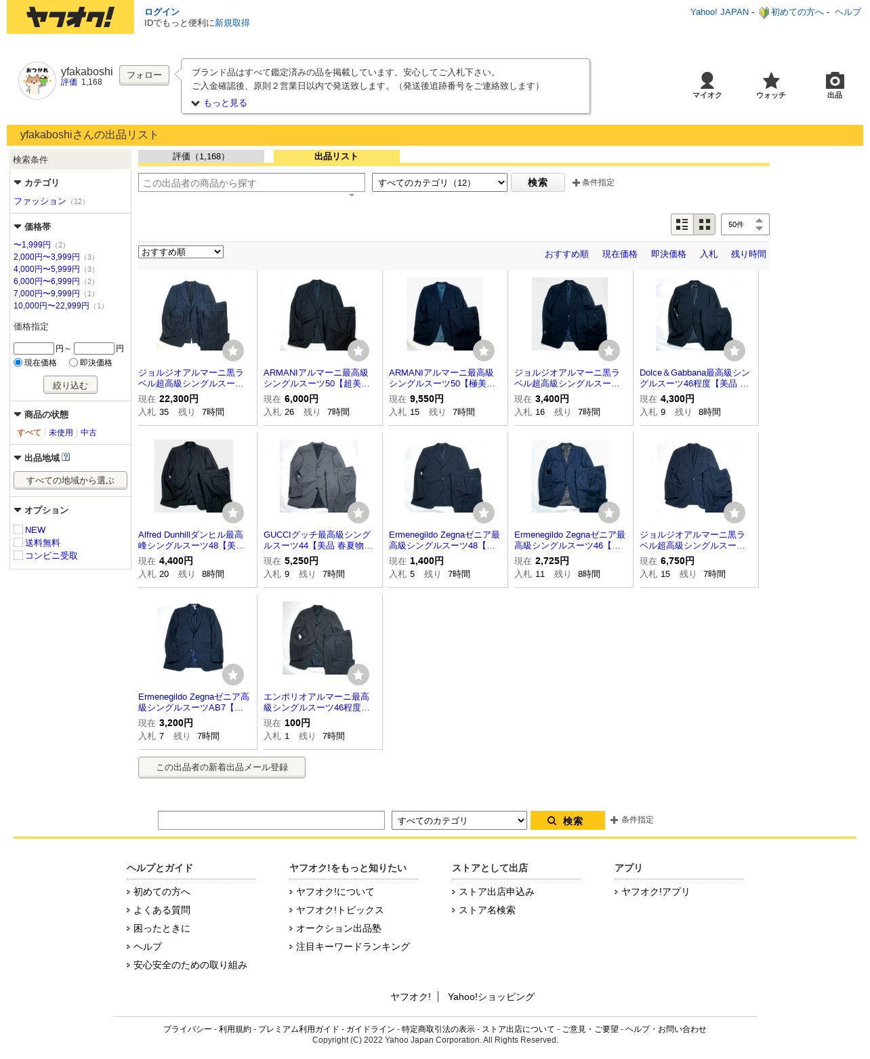Click the ヤフオク! logo
Viewport: 870px width, 1059px height.
coord(70,17)
